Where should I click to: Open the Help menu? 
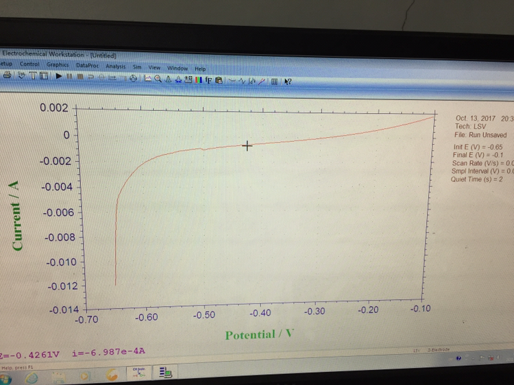coord(200,69)
